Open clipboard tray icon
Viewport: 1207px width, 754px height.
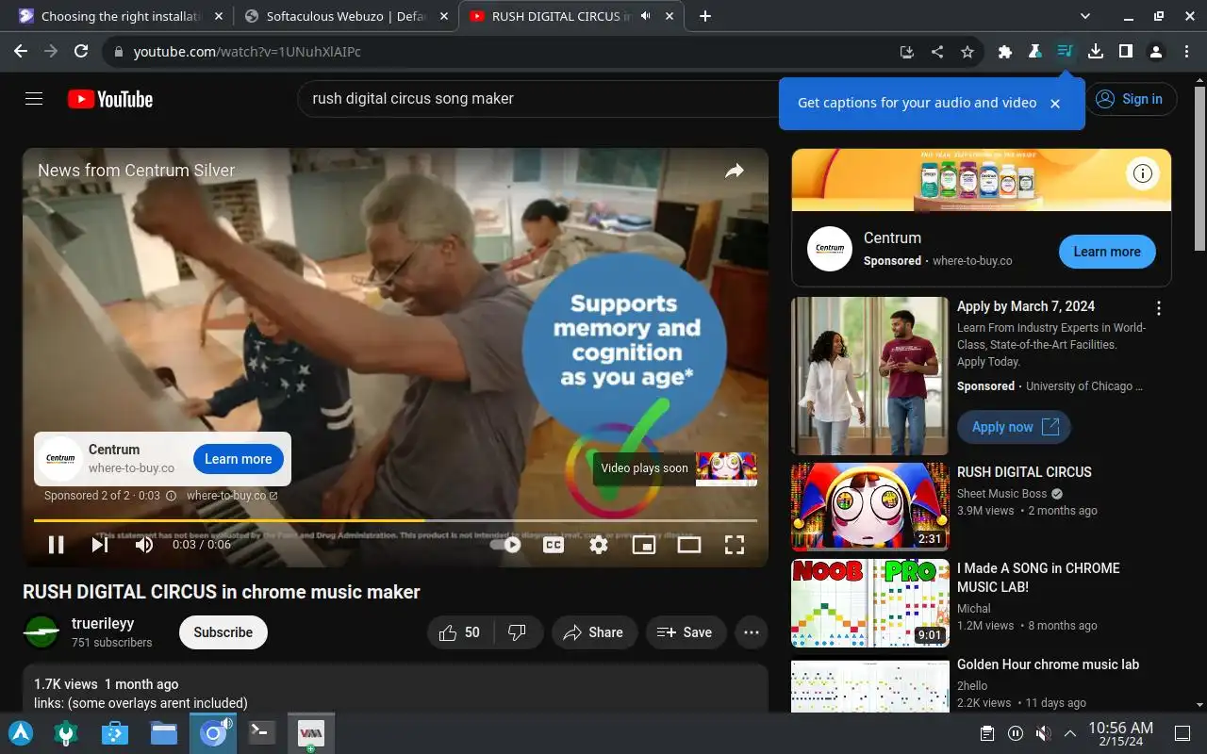987,733
